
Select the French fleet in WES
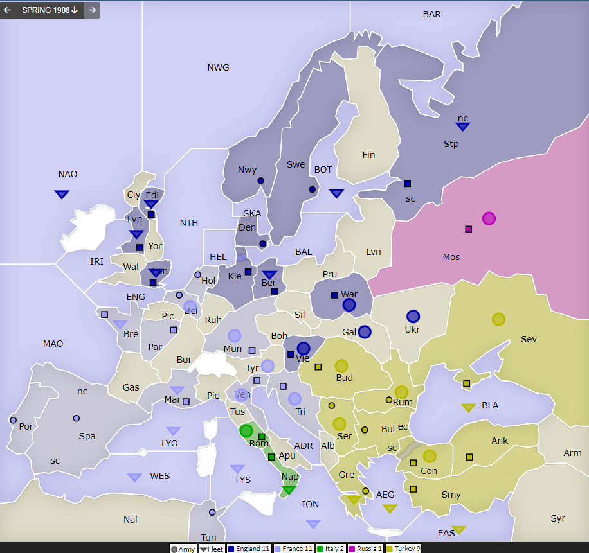[x=134, y=478]
